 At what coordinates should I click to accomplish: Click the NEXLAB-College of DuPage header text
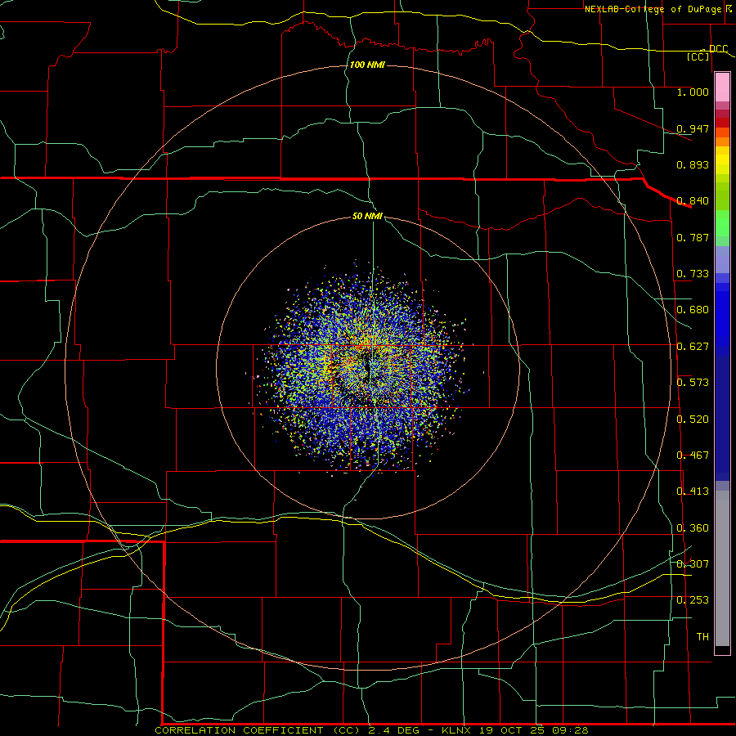653,9
